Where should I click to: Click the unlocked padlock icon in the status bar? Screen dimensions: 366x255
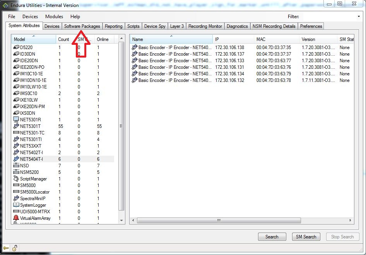pos(15,248)
